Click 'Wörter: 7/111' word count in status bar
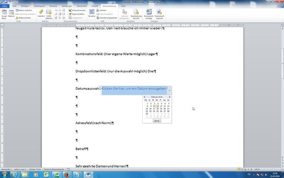 coord(34,169)
